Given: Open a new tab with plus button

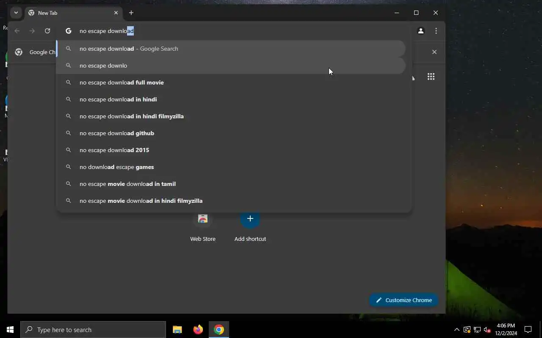Looking at the screenshot, I should tap(131, 13).
